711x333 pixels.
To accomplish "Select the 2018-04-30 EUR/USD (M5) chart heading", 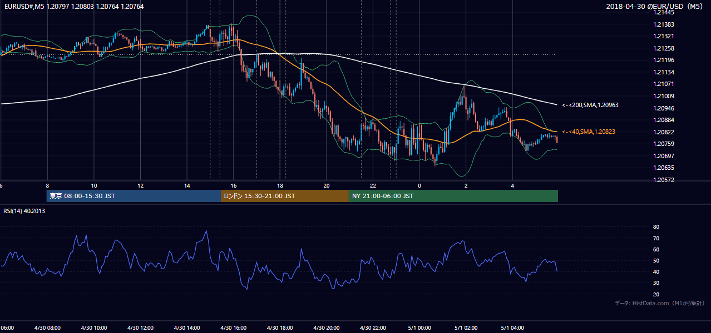I will click(655, 6).
